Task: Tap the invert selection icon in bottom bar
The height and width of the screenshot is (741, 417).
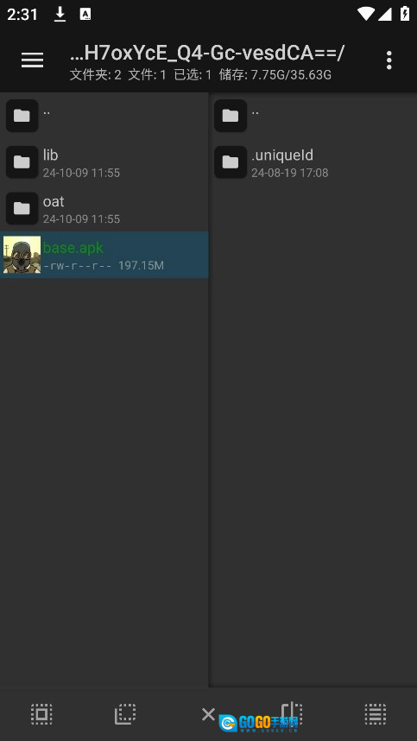Action: point(125,713)
